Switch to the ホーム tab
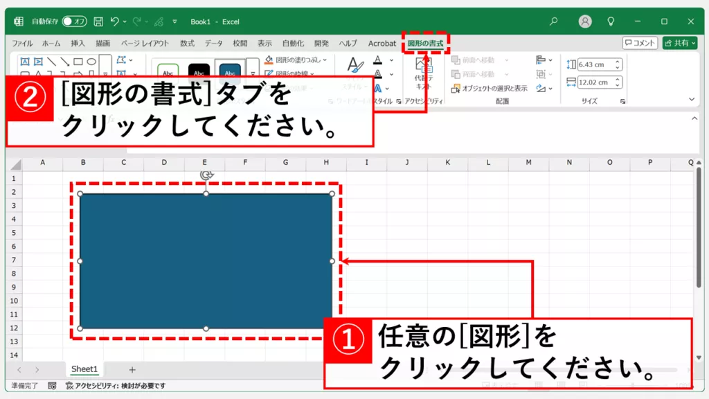This screenshot has width=709, height=399. tap(51, 44)
